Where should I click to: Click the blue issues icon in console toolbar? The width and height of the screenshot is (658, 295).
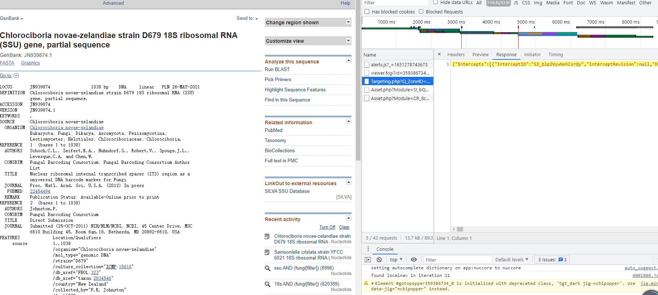[x=561, y=259]
